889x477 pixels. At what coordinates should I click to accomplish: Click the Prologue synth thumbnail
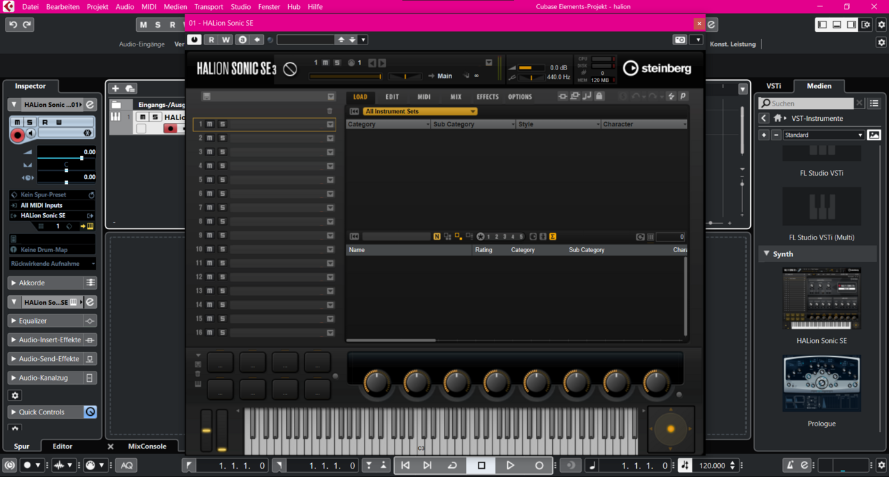pyautogui.click(x=822, y=383)
